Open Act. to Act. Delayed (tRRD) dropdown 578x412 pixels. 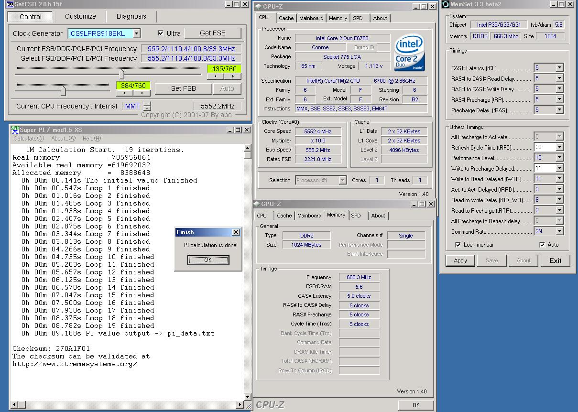[x=559, y=189]
